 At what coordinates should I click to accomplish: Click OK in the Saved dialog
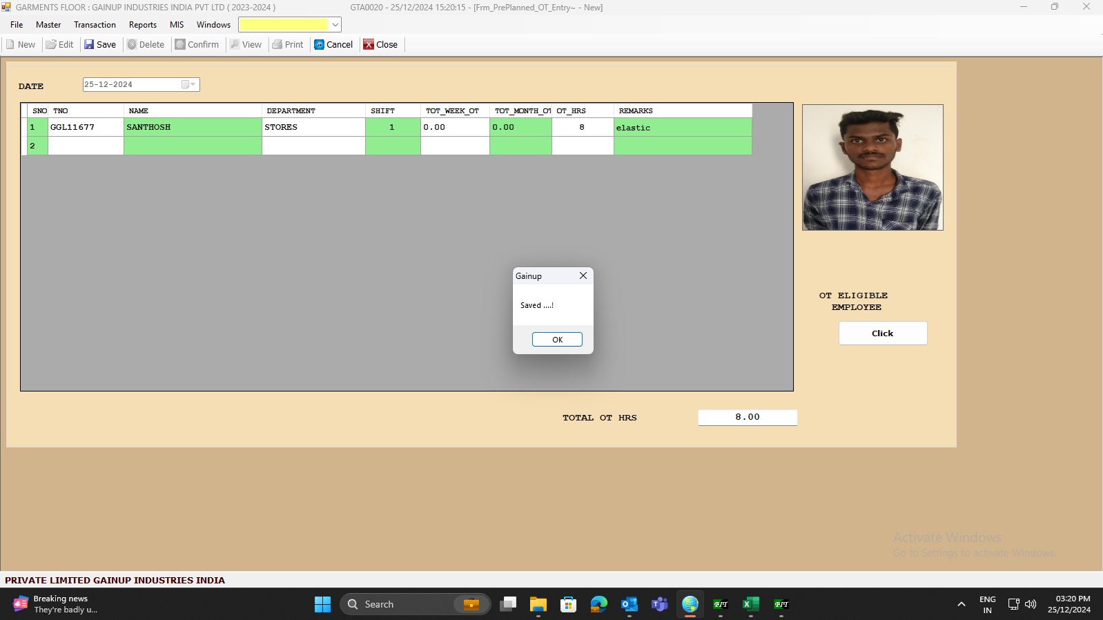point(557,340)
